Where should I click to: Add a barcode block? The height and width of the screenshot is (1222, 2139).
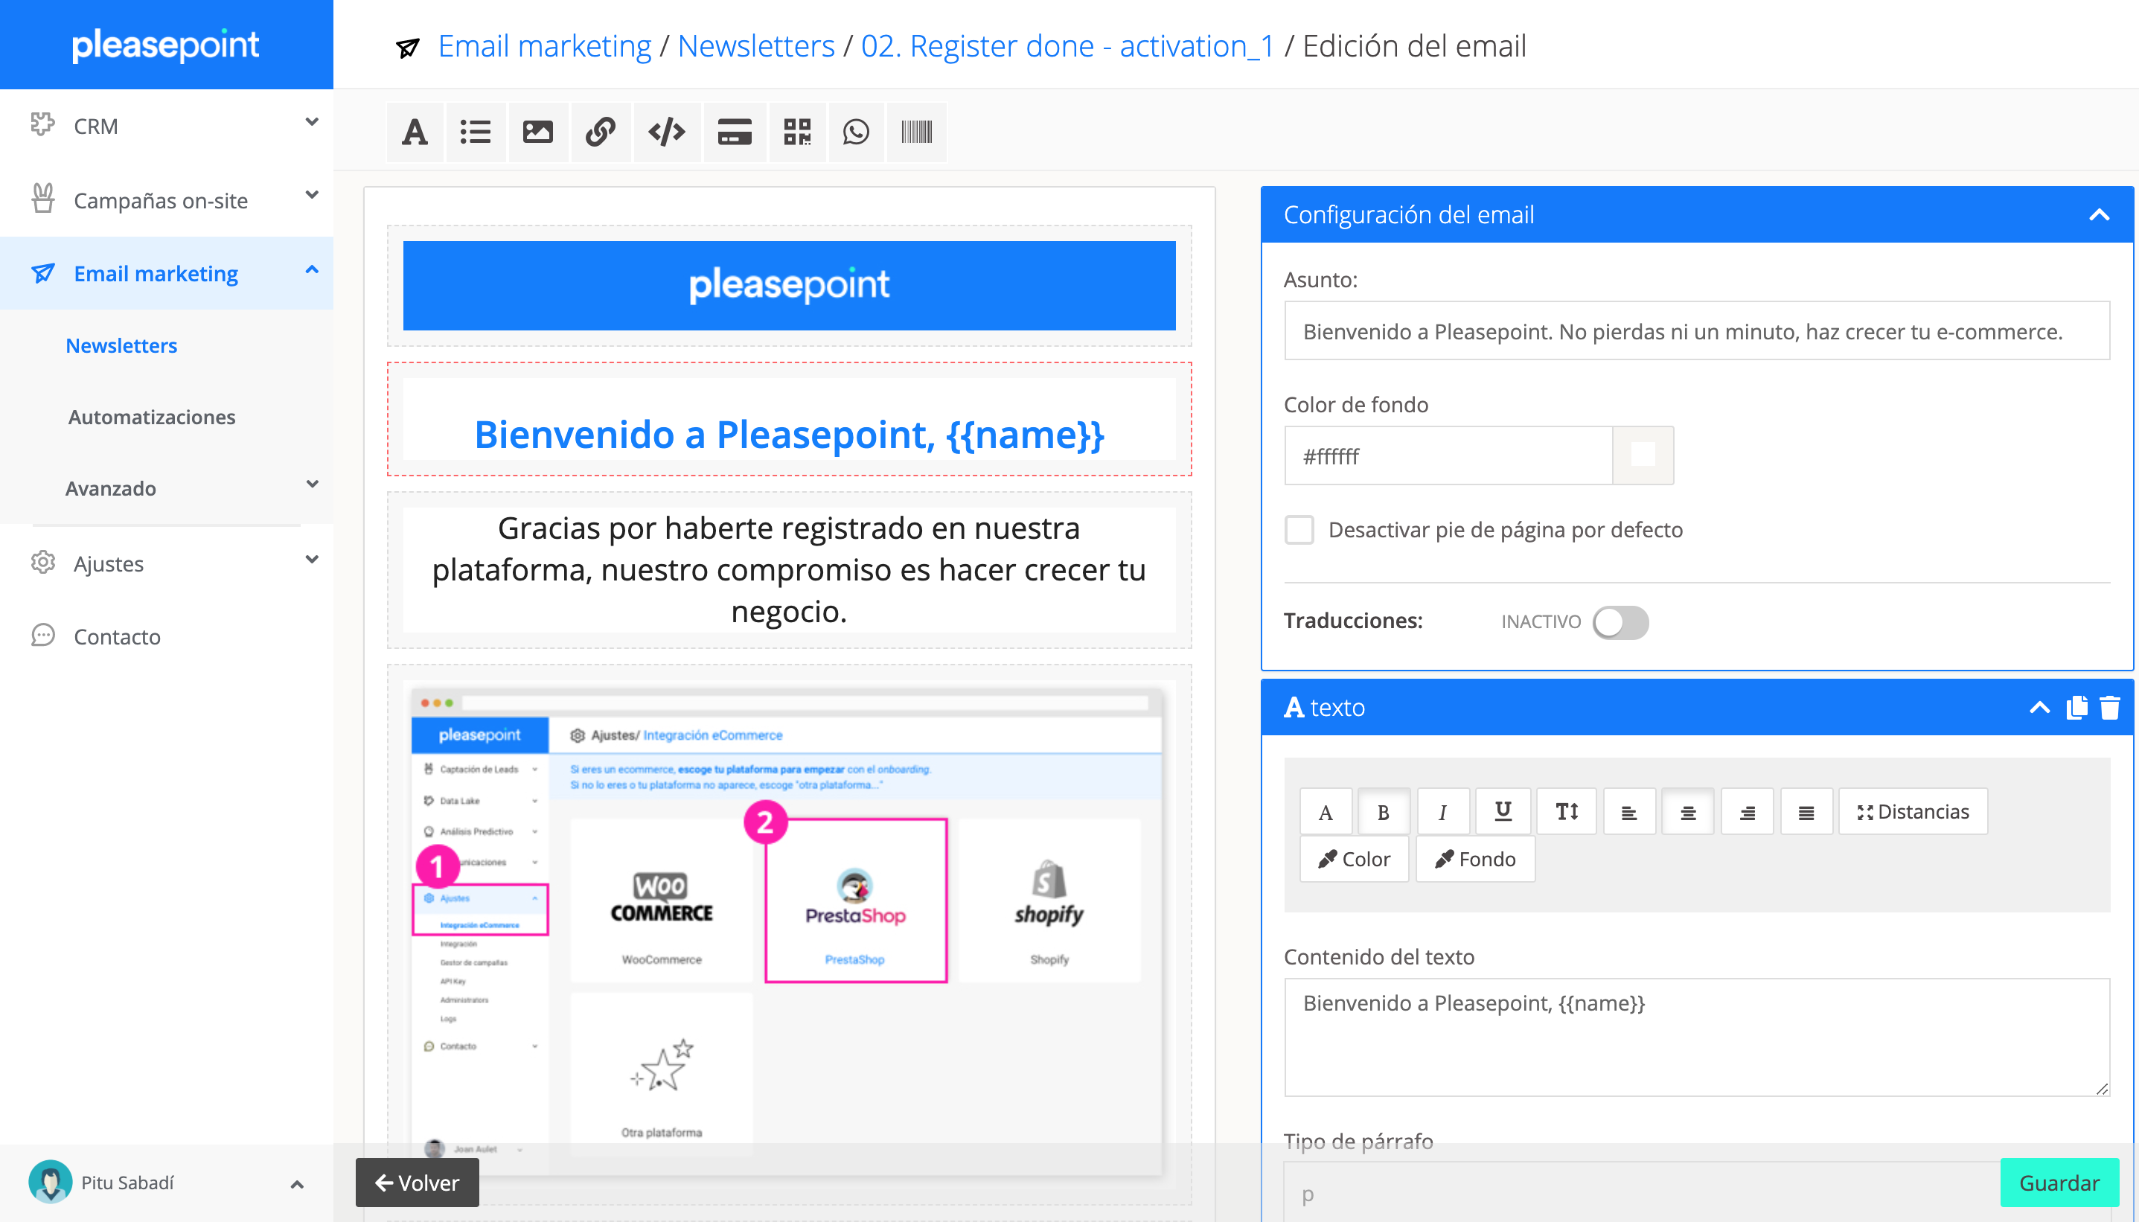point(915,132)
